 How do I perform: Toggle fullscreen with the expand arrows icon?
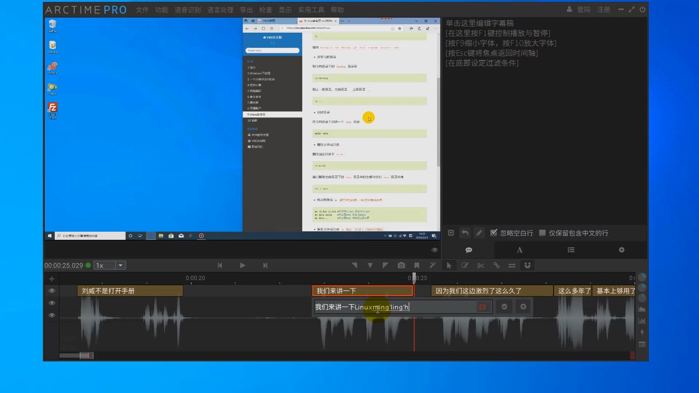tap(632, 9)
